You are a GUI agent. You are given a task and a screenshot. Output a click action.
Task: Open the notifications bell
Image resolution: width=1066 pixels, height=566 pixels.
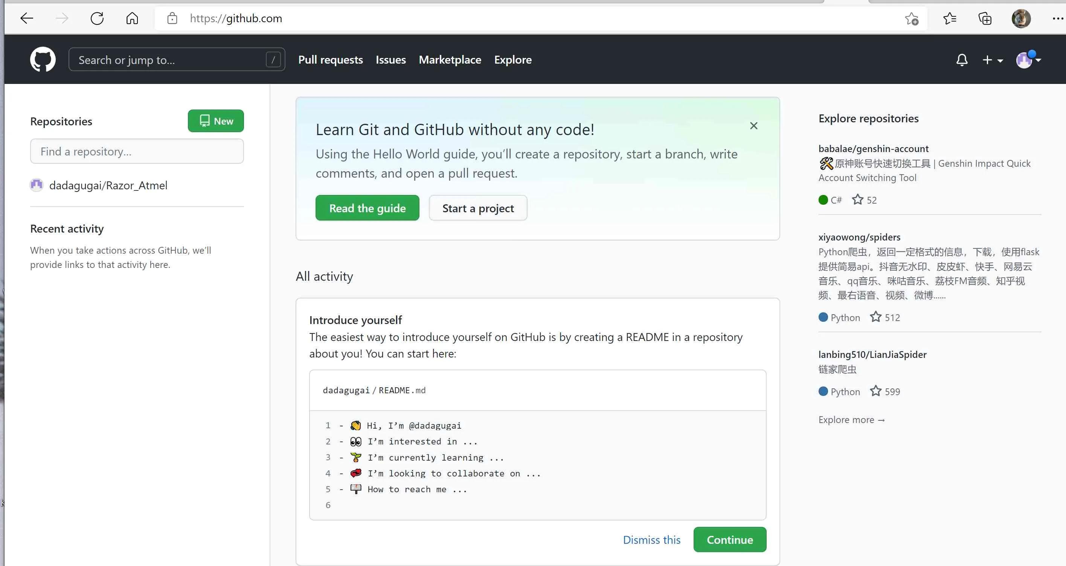point(962,60)
